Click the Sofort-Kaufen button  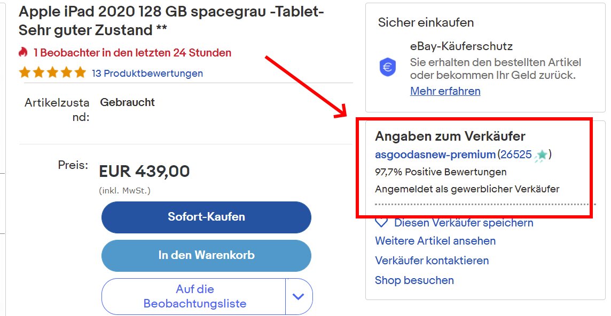tap(206, 217)
